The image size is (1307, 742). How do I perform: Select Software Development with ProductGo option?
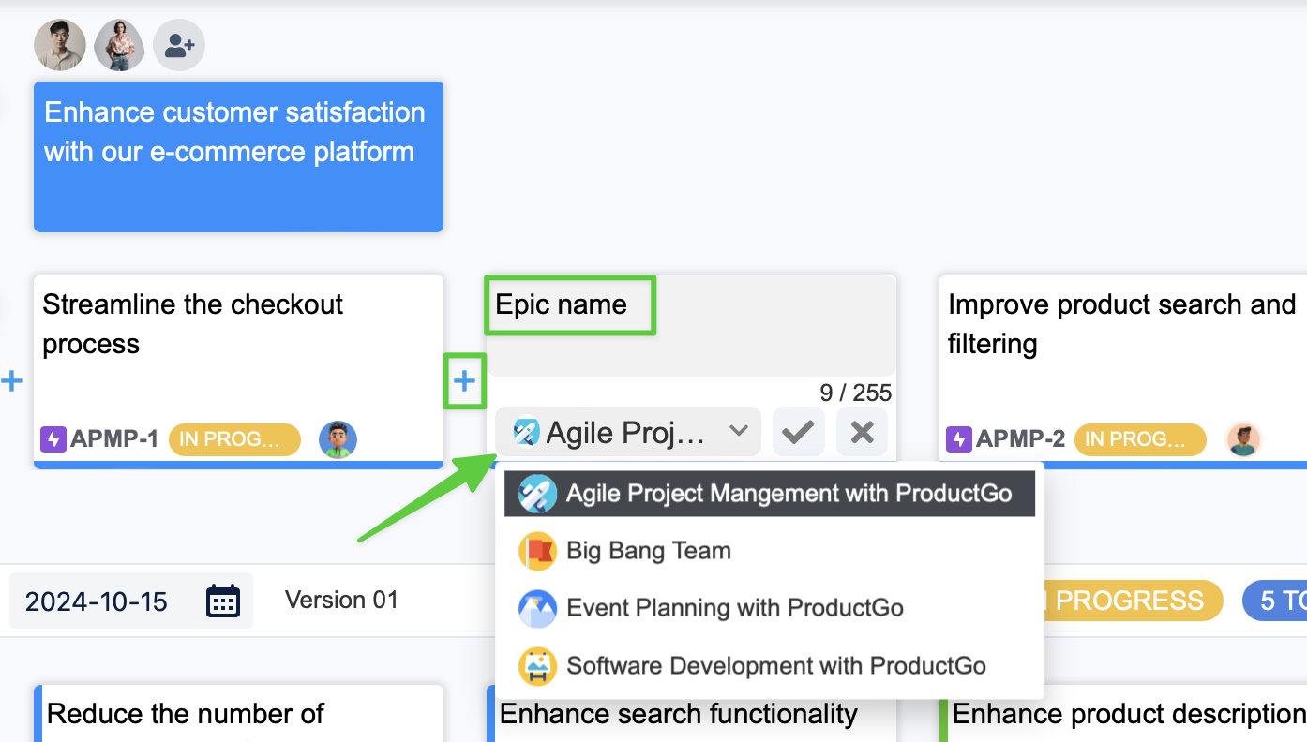click(x=775, y=666)
